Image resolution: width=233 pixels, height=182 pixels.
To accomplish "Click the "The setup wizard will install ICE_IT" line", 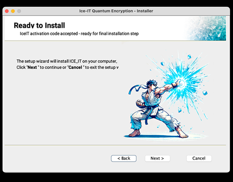I will [67, 61].
